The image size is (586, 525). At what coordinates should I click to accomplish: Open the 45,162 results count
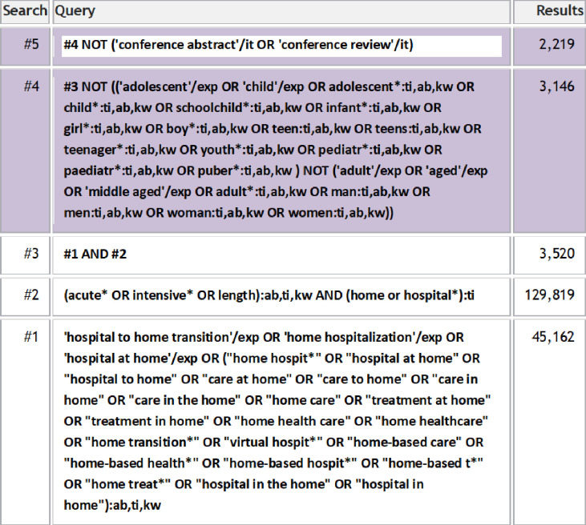point(553,337)
